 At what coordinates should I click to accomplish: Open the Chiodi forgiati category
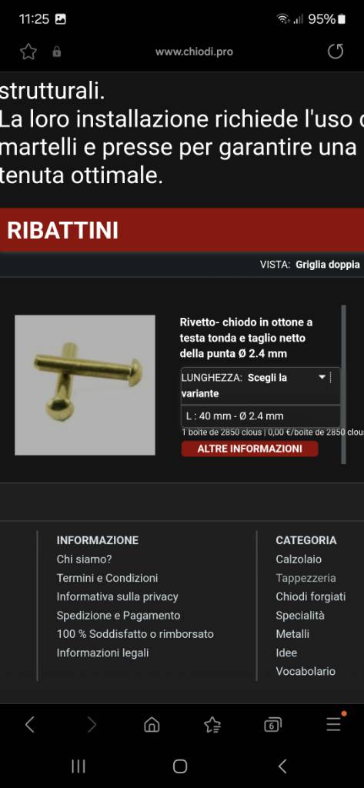tap(311, 596)
